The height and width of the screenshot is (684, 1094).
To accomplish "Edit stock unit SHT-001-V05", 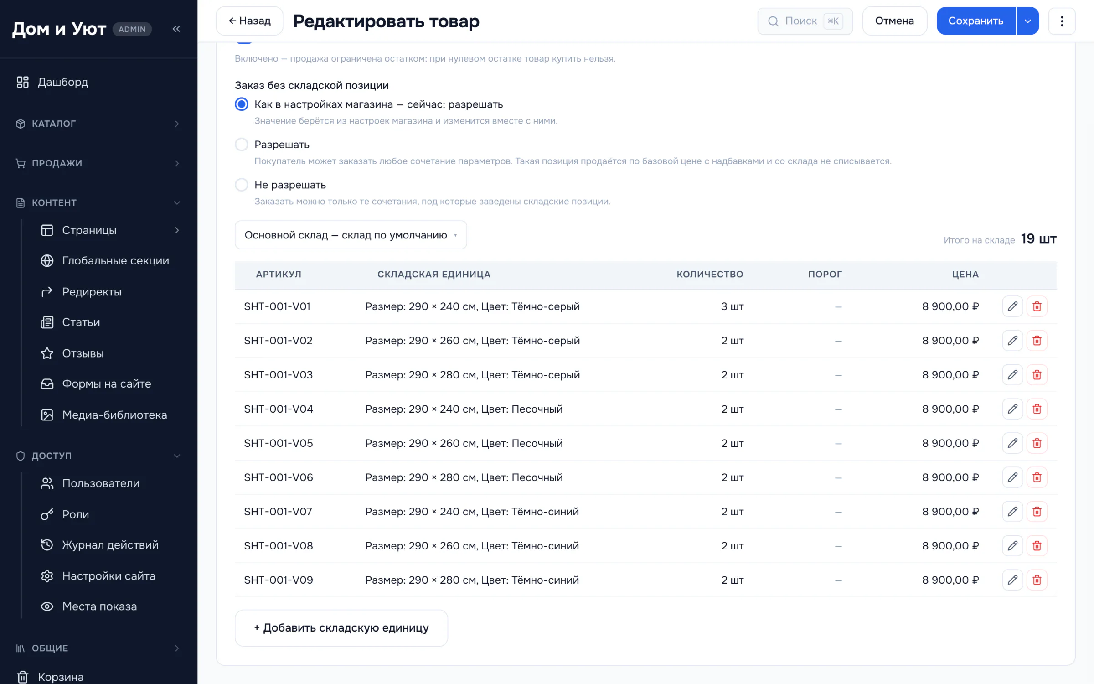I will (x=1012, y=443).
